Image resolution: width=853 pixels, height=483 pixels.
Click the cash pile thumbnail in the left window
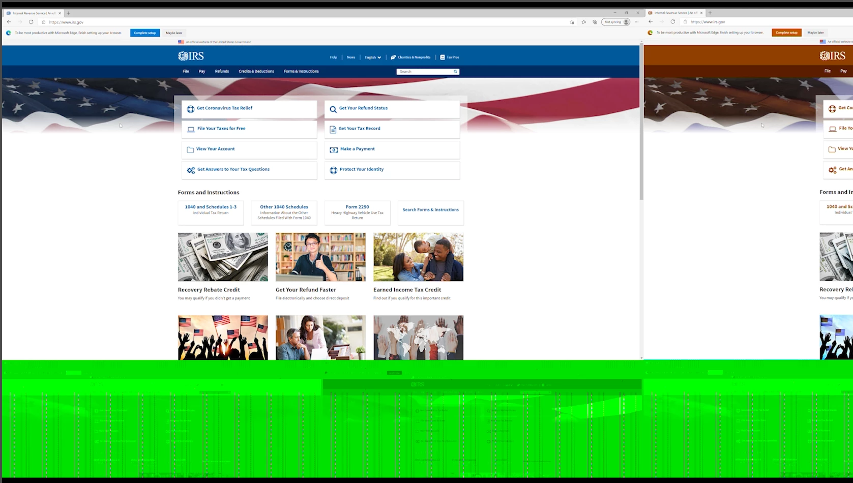(223, 257)
